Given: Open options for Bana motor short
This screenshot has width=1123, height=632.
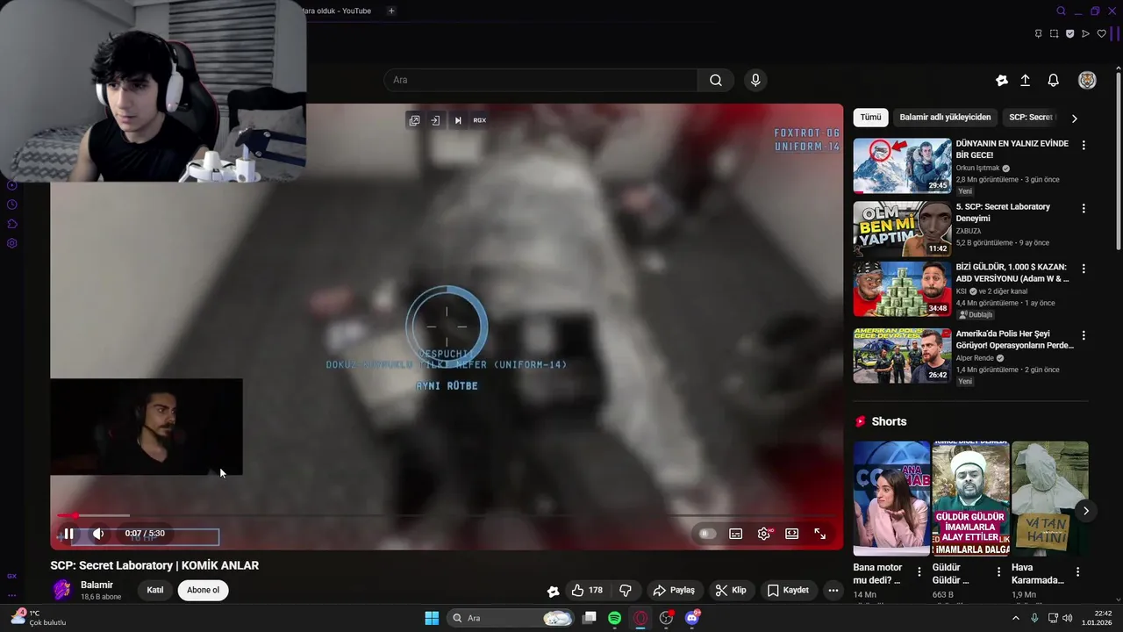Looking at the screenshot, I should click(919, 571).
